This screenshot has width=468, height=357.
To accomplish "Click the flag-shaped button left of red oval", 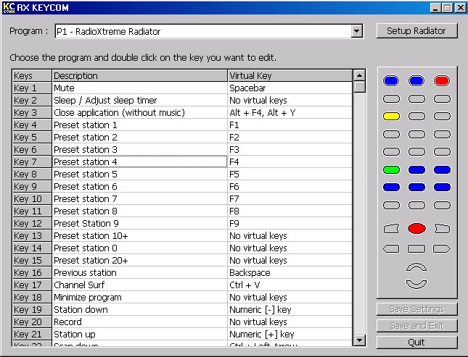I will (x=391, y=229).
